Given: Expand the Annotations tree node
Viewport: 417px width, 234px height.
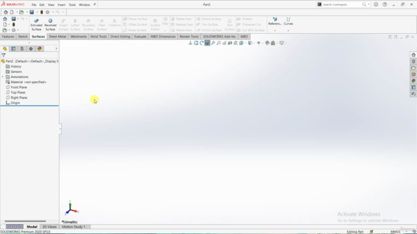Looking at the screenshot, I should 3,77.
